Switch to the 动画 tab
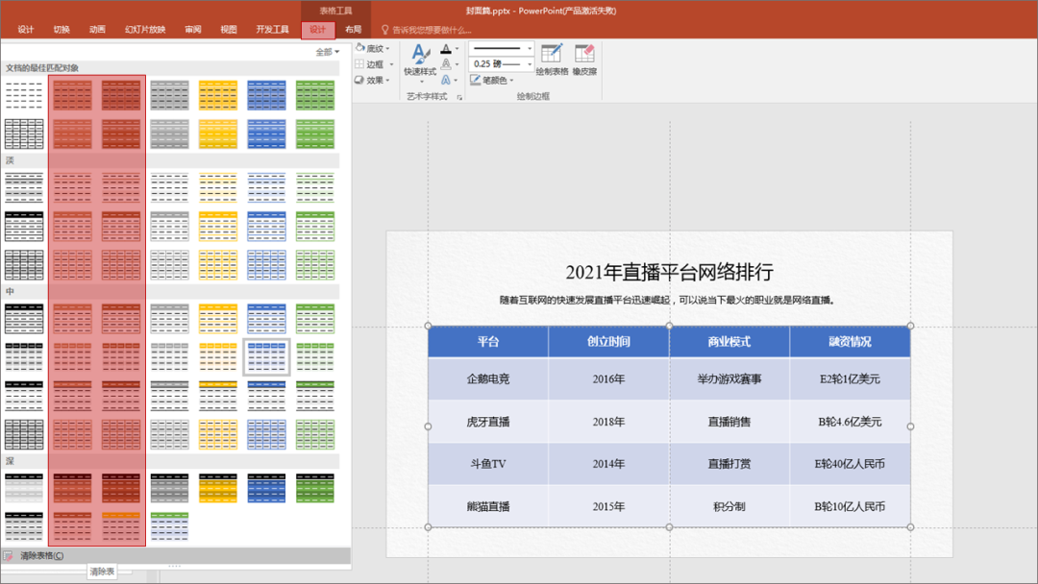 coord(97,30)
